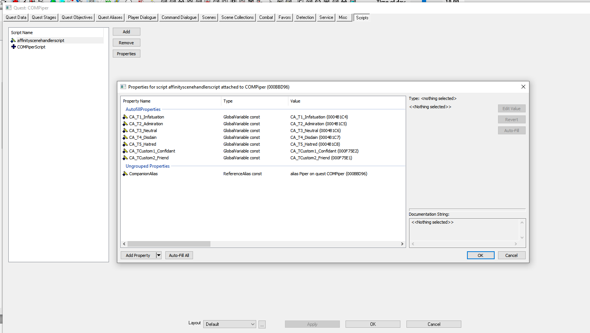Click the property list horizontal scrollbar thumb

click(x=169, y=244)
